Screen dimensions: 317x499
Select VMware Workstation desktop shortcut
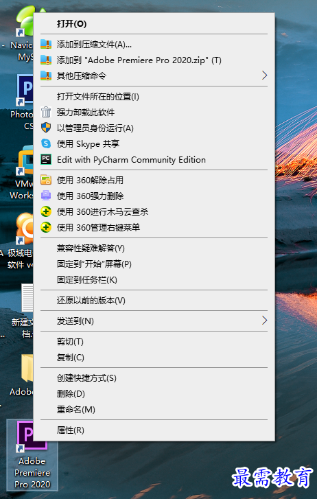22,172
